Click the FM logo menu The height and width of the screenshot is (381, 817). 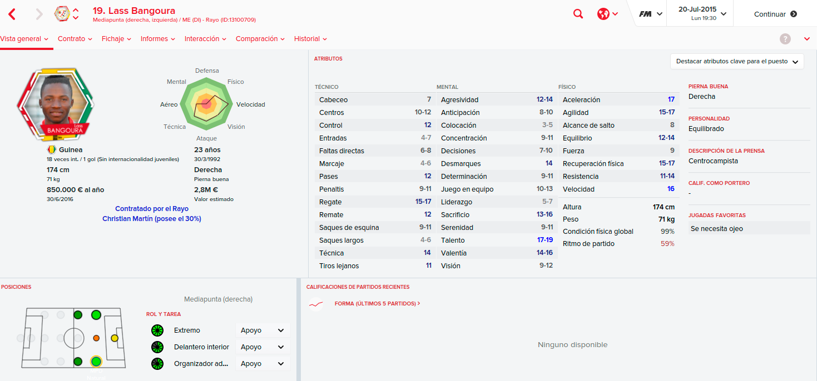coord(650,14)
